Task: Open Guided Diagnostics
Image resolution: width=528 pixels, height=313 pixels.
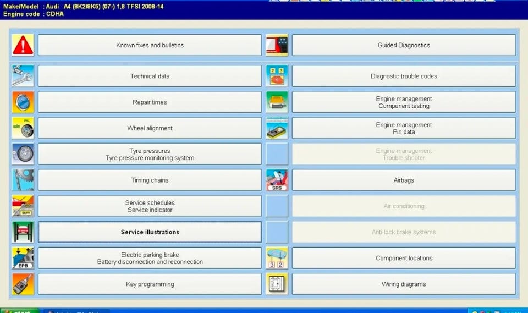Action: [x=404, y=45]
